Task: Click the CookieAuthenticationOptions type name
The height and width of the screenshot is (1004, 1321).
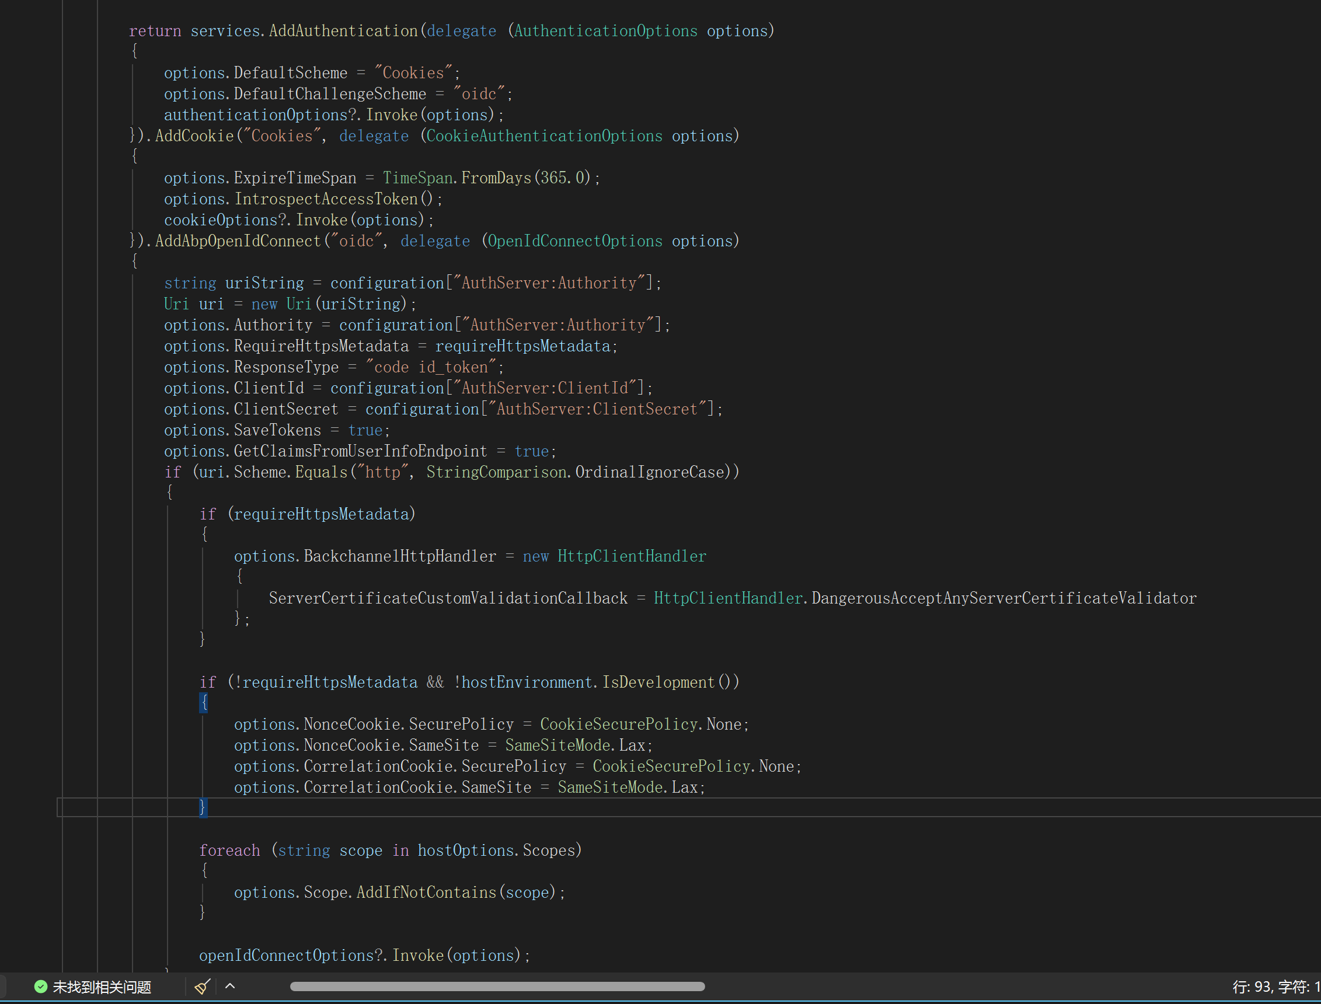Action: point(543,136)
